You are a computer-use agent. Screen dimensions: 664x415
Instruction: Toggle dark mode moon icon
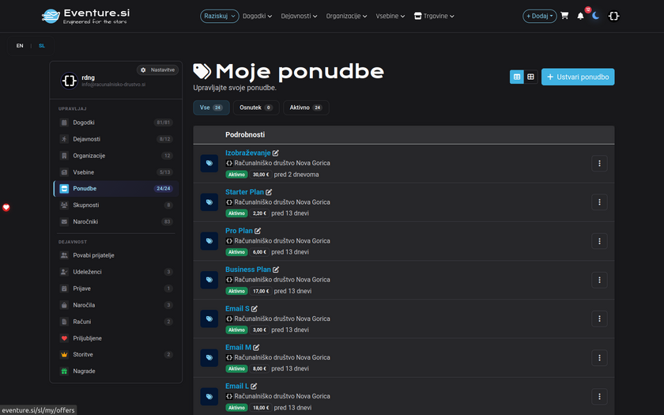point(596,16)
